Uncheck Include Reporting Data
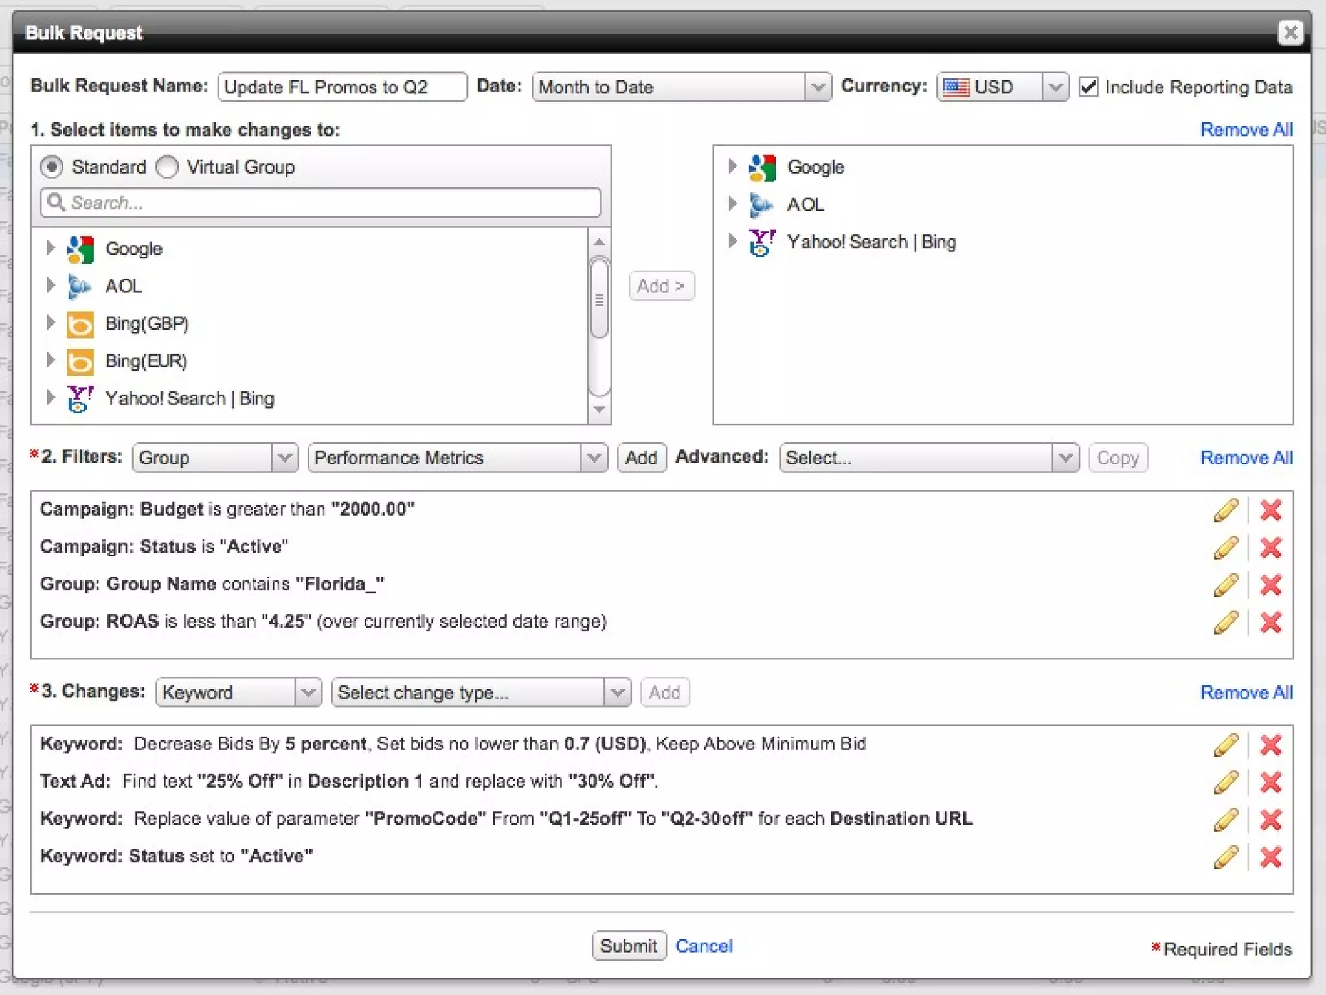Screen dimensions: 1326x995 (x=1088, y=87)
